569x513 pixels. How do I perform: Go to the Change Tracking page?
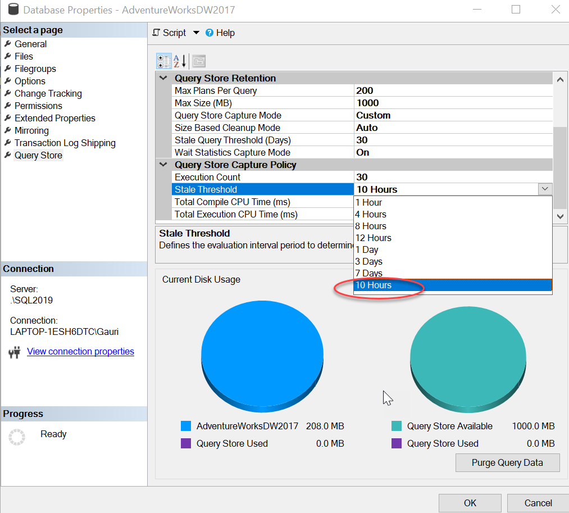(48, 93)
